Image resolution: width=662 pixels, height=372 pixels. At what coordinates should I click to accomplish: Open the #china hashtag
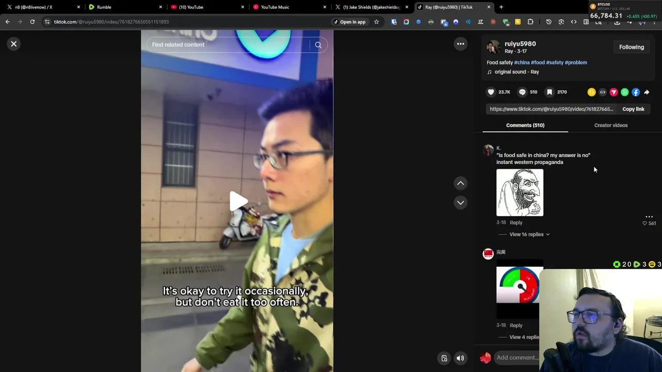pos(522,63)
